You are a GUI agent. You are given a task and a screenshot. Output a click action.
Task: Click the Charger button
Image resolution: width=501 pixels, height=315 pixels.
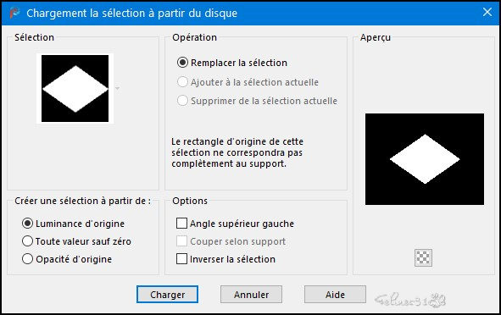pos(168,295)
